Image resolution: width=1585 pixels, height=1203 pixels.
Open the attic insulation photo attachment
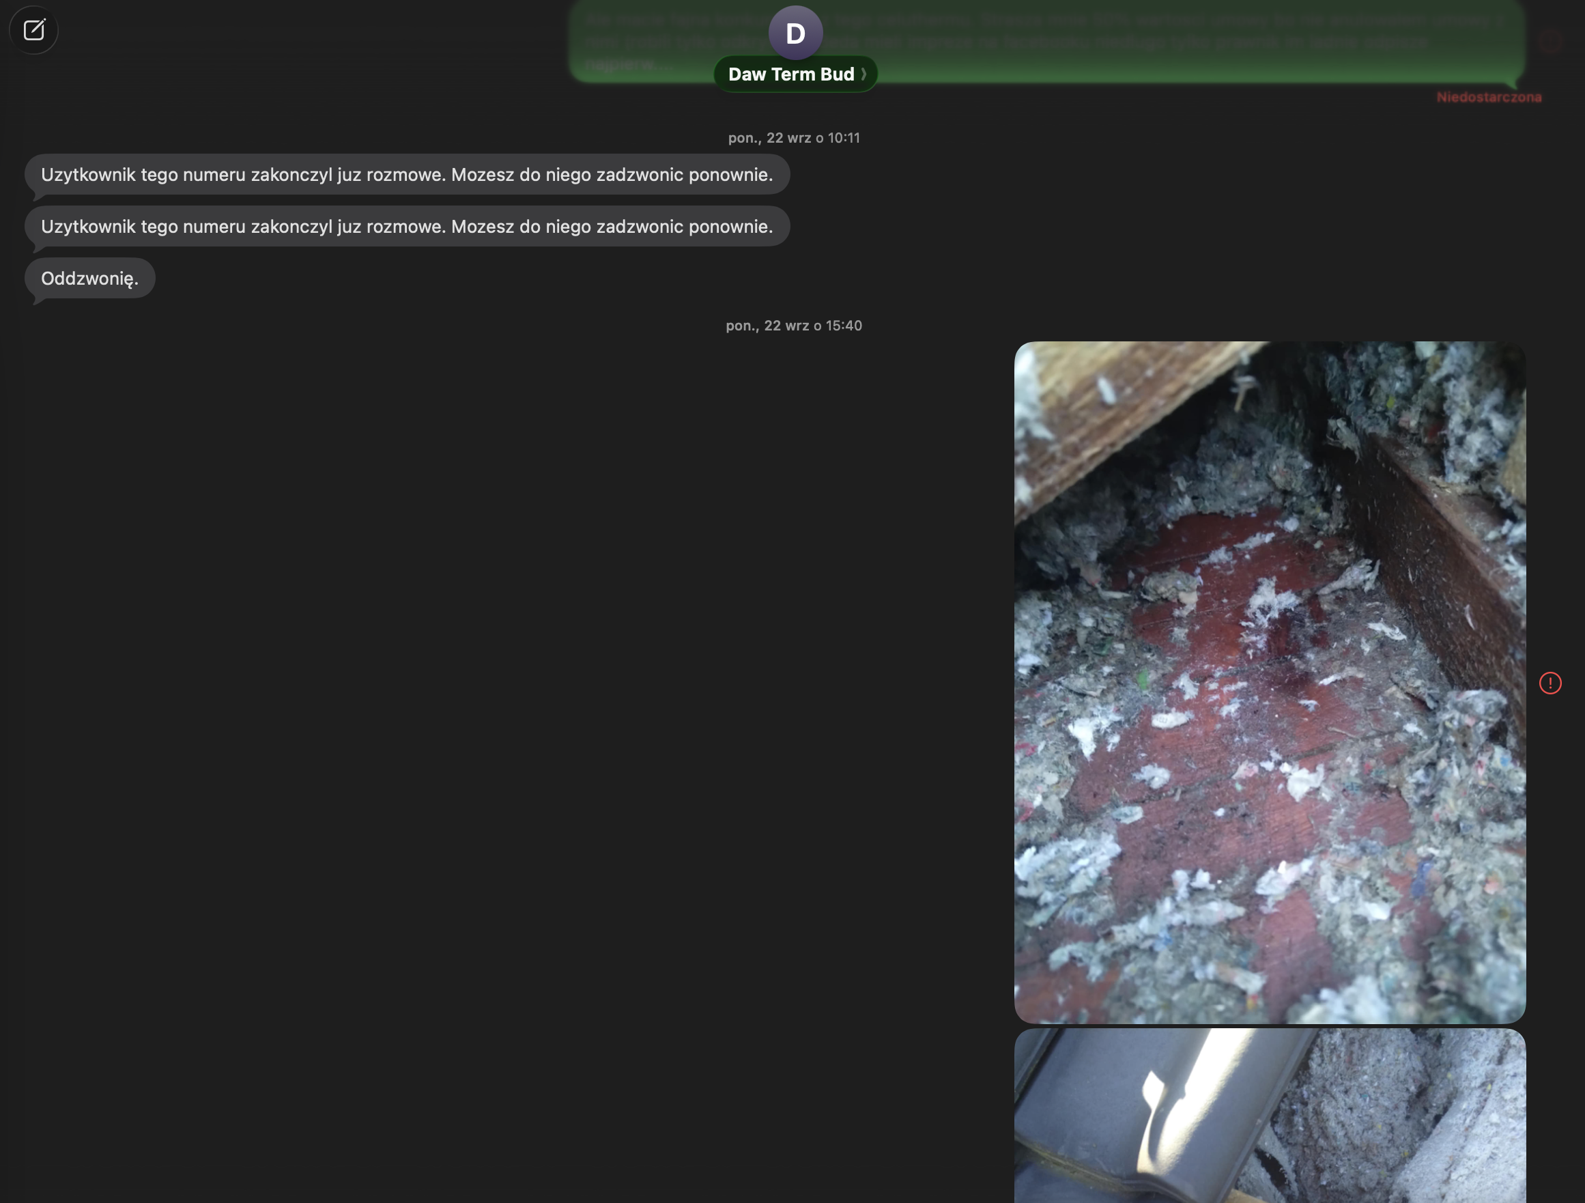click(1269, 681)
